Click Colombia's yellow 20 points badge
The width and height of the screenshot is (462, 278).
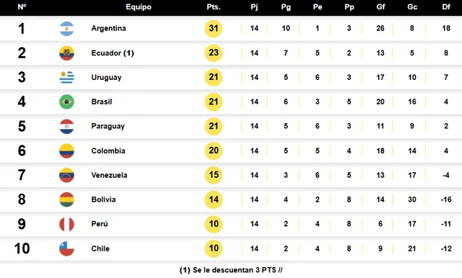(214, 151)
